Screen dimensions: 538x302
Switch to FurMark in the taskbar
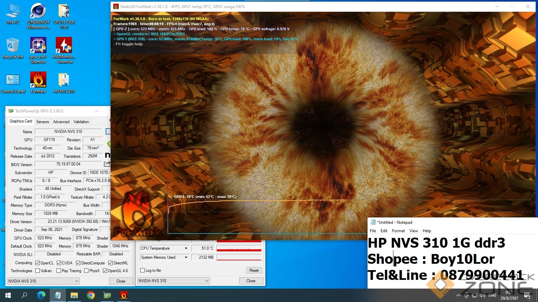click(x=123, y=295)
